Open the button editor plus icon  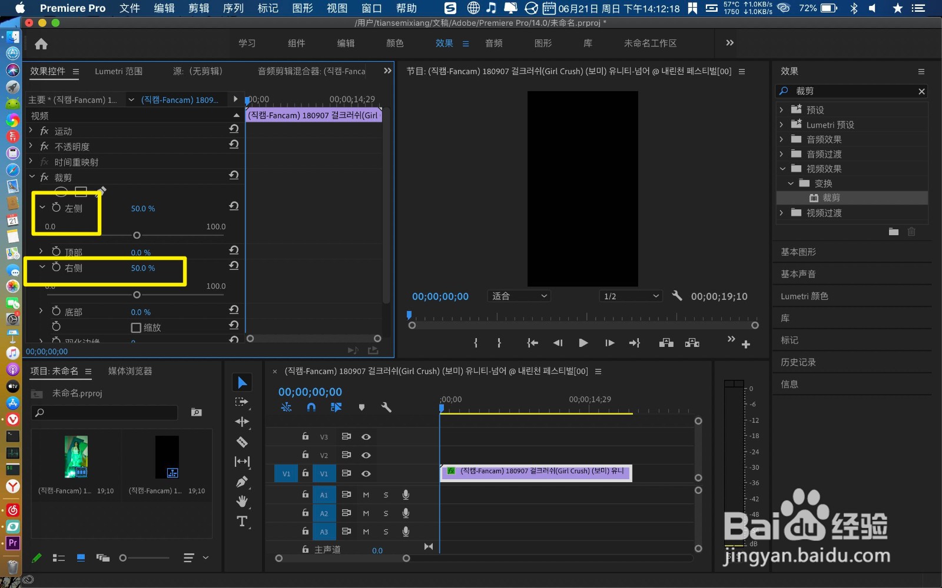click(x=746, y=345)
